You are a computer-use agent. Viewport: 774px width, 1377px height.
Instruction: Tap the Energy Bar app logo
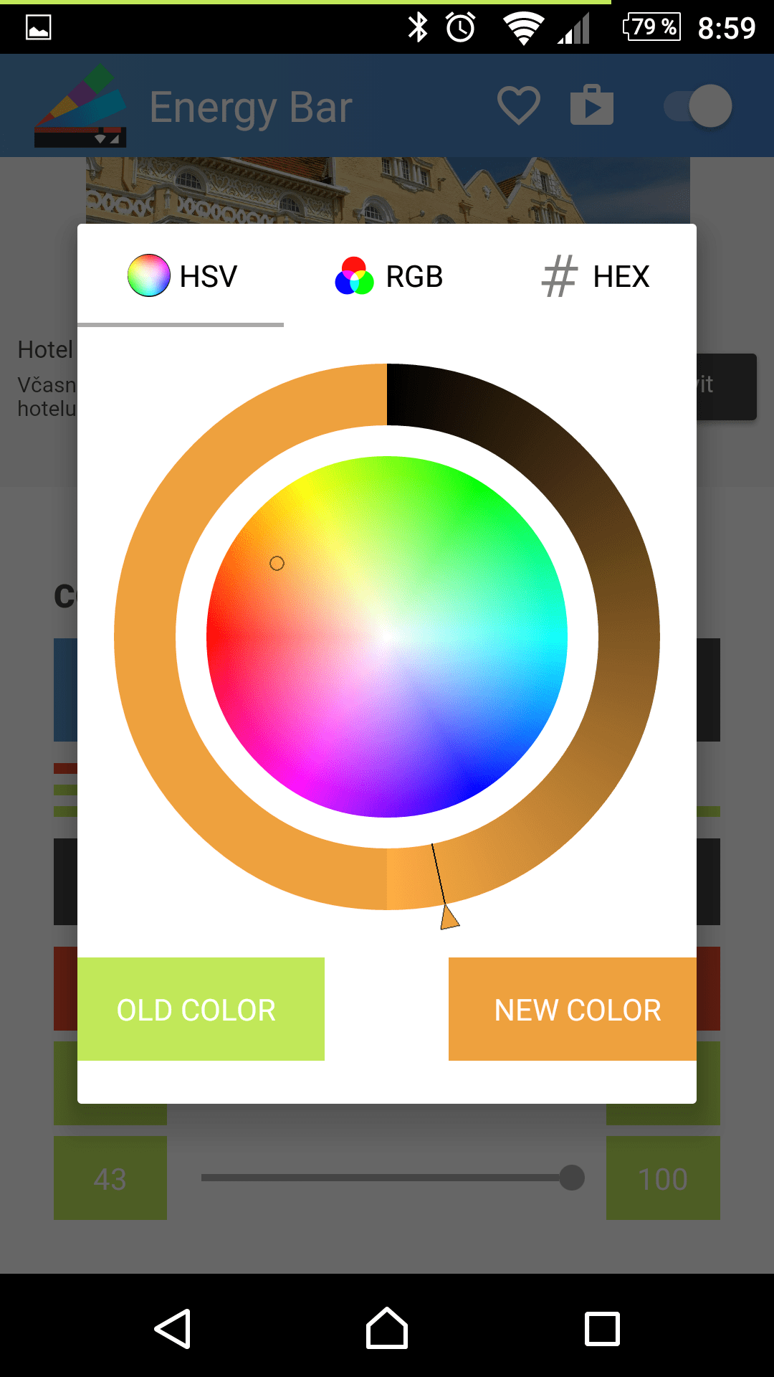[x=80, y=106]
